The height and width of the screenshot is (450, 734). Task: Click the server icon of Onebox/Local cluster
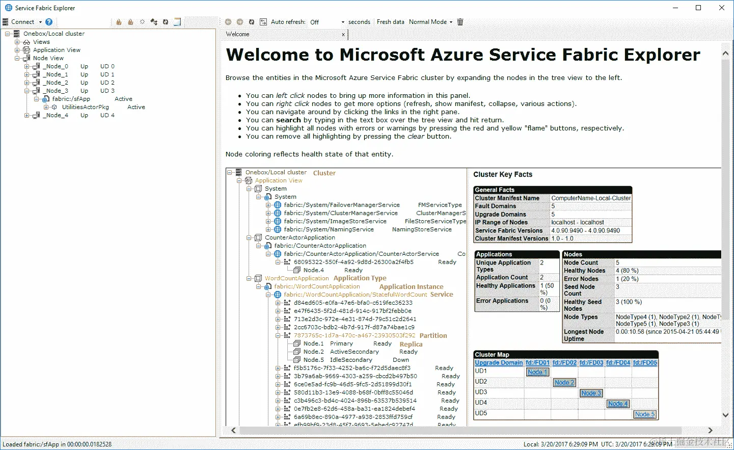[x=17, y=34]
